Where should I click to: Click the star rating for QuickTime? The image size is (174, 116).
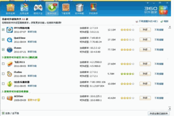(x=127, y=40)
